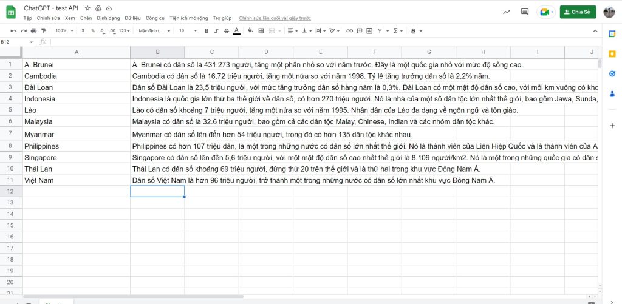The width and height of the screenshot is (622, 304).
Task: Open the text color picker
Action: click(236, 30)
